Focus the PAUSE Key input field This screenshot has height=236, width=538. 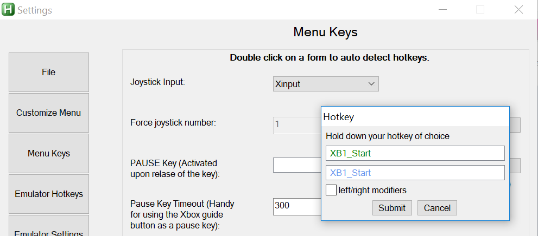point(297,165)
